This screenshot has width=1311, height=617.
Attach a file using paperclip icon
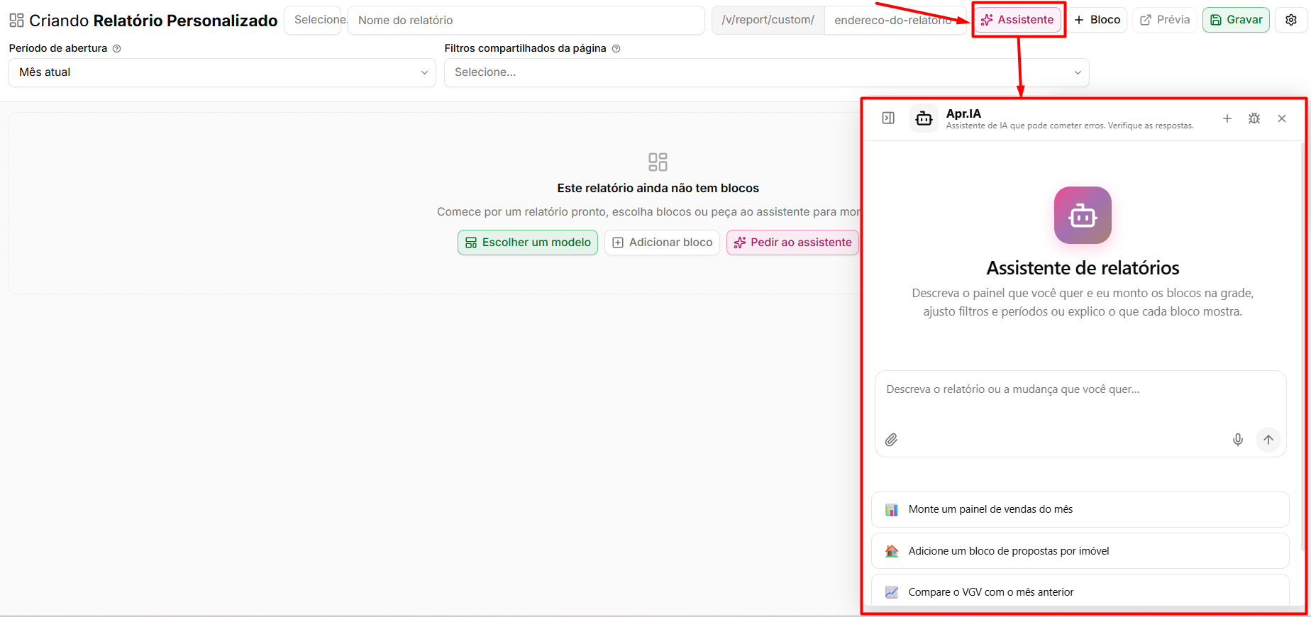pyautogui.click(x=892, y=440)
